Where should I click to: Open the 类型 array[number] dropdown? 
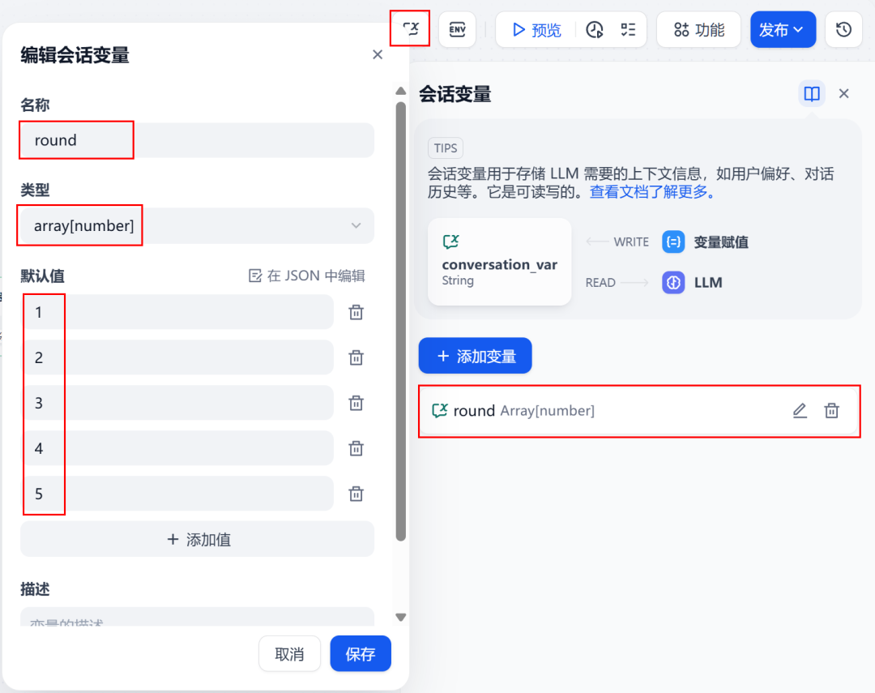(197, 225)
